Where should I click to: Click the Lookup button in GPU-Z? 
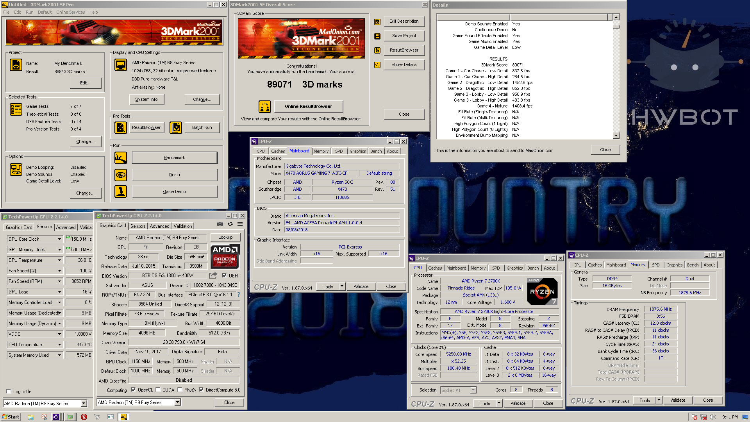click(x=225, y=237)
